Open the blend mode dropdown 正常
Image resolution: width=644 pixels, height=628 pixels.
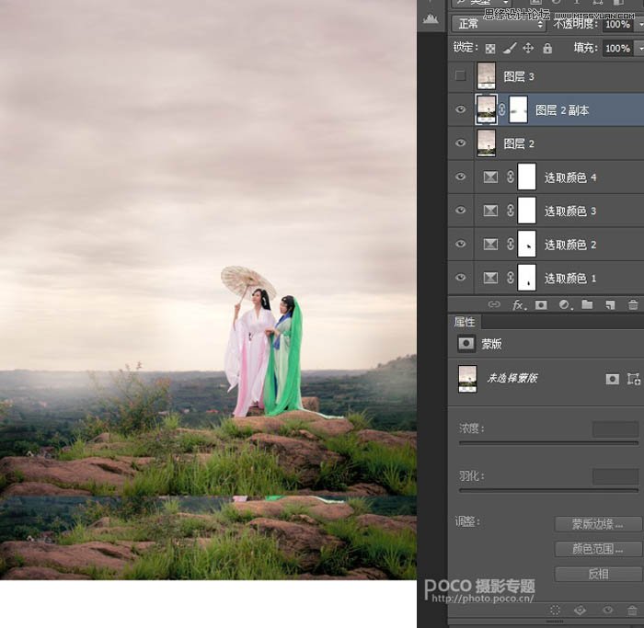(500, 23)
